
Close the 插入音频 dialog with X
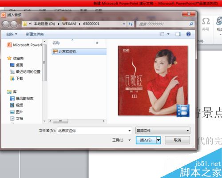coord(189,14)
